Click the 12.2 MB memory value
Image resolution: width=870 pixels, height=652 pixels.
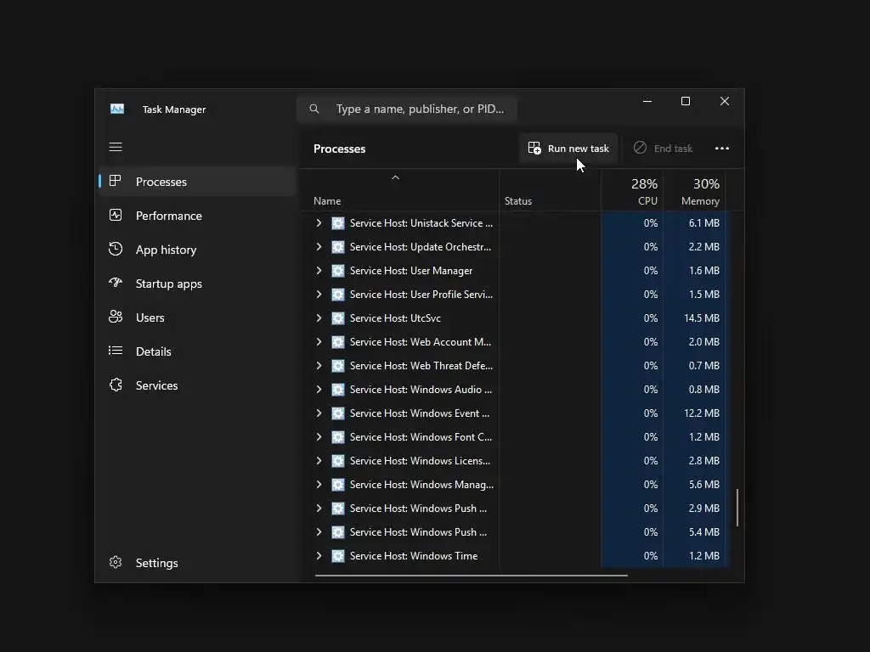[x=701, y=413]
